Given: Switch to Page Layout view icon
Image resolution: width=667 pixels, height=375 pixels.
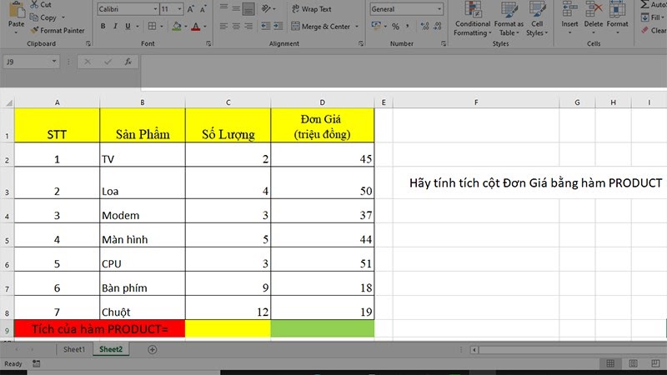Looking at the screenshot, I should [633, 363].
